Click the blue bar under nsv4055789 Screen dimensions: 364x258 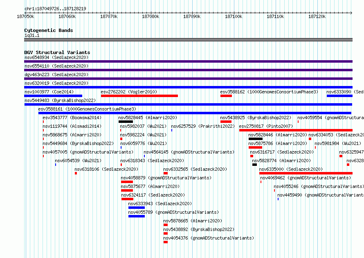pyautogui.click(x=137, y=216)
